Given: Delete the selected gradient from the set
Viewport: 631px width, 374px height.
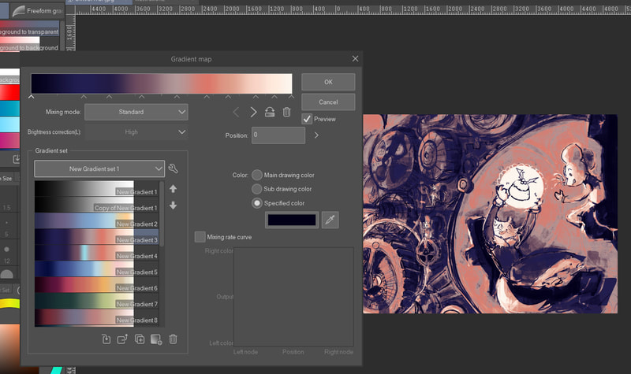Looking at the screenshot, I should (173, 339).
